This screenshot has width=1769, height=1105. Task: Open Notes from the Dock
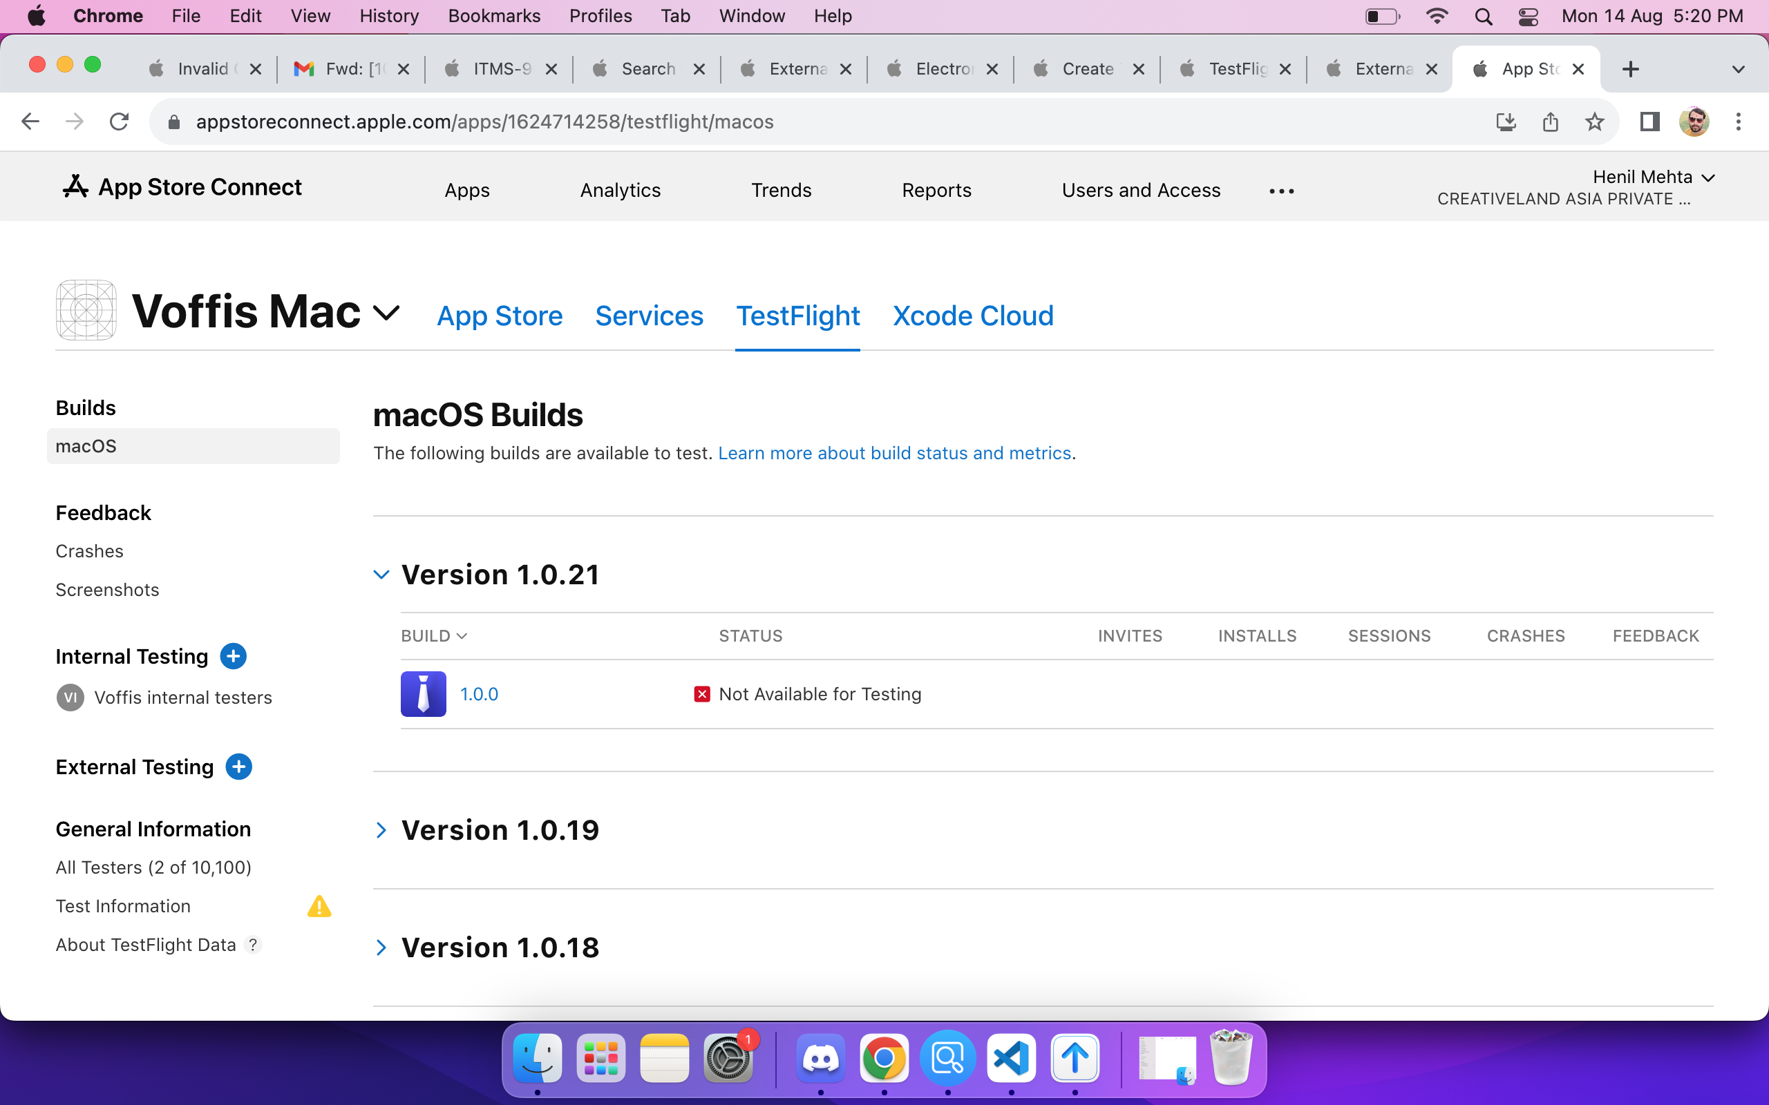point(665,1057)
